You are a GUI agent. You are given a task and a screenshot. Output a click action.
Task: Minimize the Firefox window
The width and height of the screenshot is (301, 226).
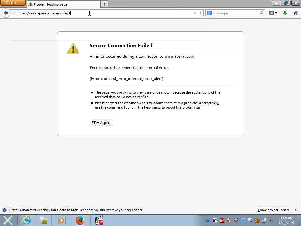pos(276,3)
